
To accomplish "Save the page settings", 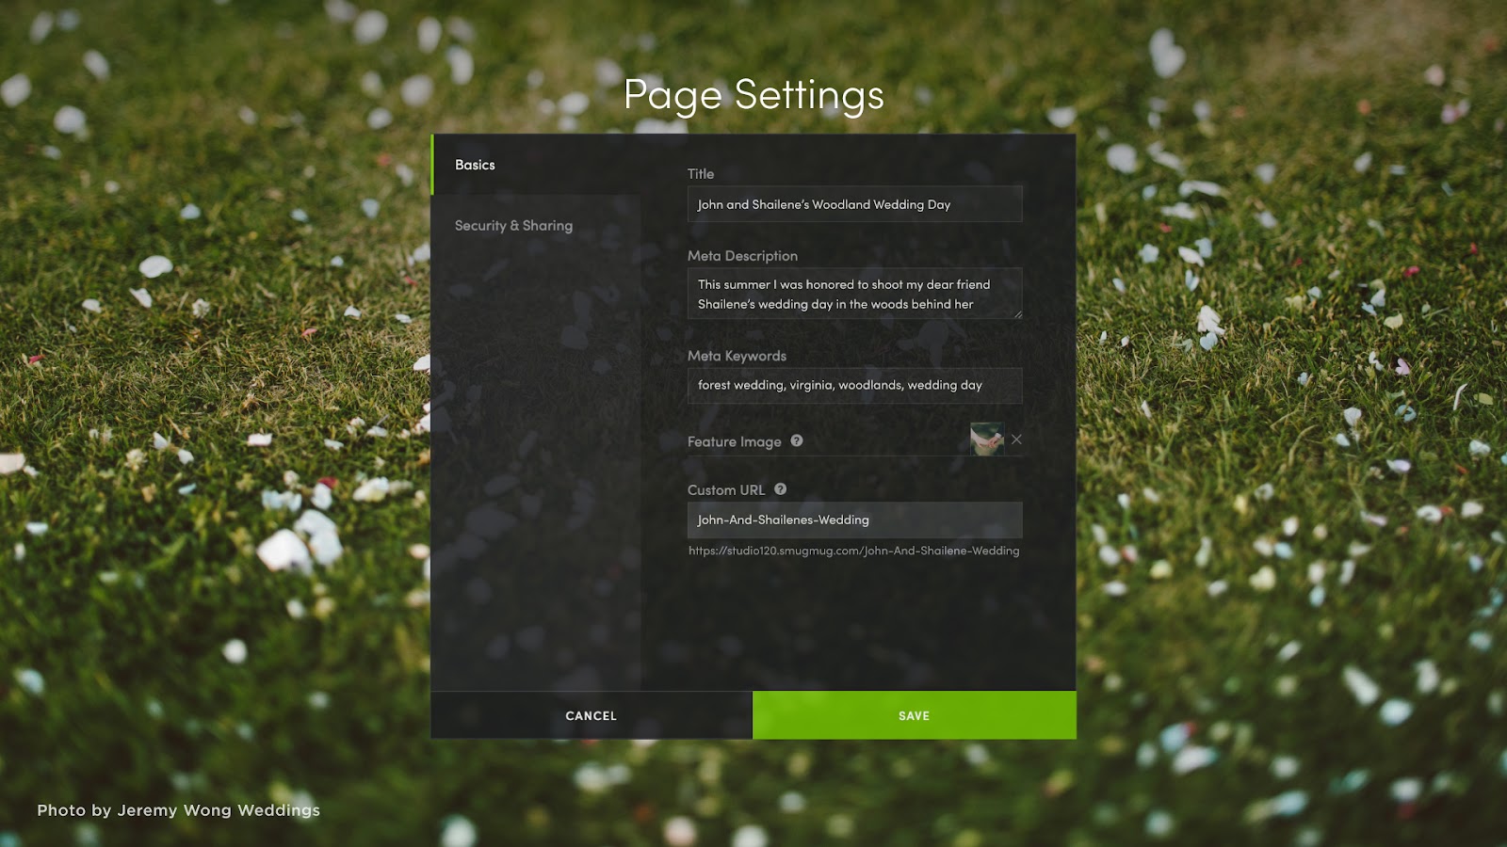I will click(914, 715).
